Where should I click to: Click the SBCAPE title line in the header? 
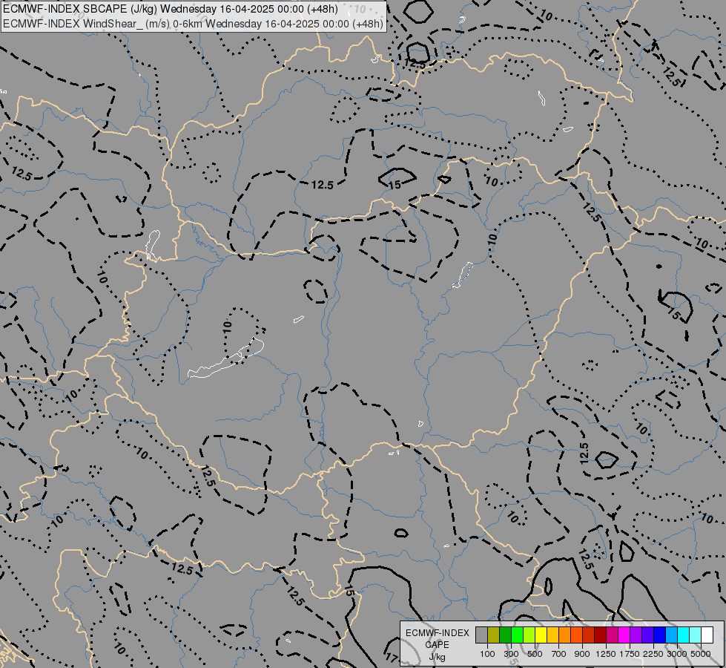[171, 9]
